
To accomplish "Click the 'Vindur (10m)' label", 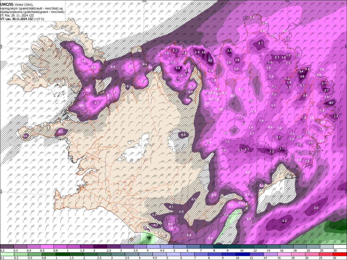I will point(24,4).
